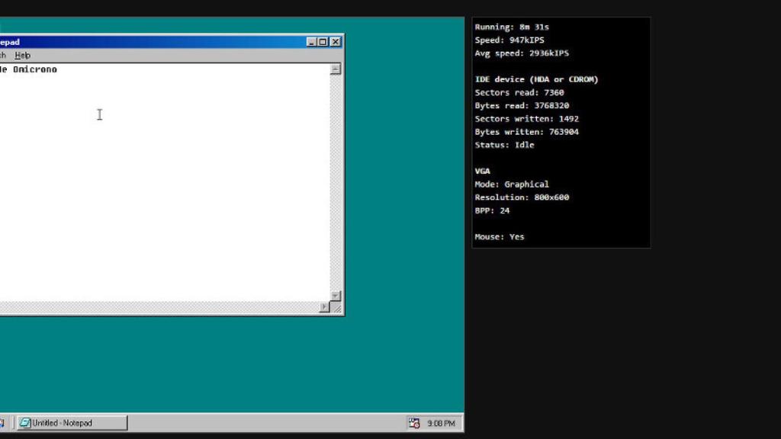Maximize the Notepad window
This screenshot has height=439, width=781.
coord(323,42)
